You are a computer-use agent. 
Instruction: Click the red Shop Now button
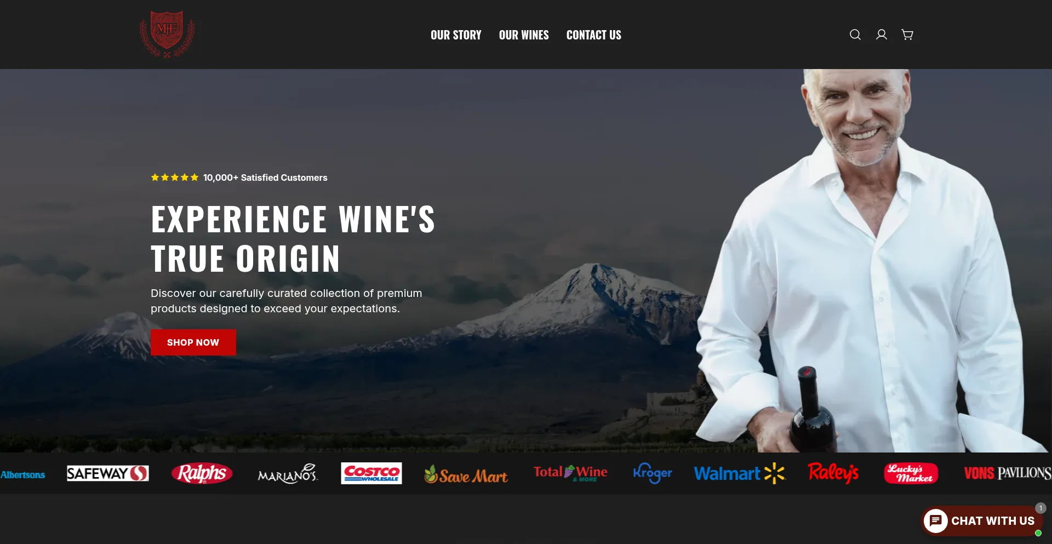[x=193, y=342]
